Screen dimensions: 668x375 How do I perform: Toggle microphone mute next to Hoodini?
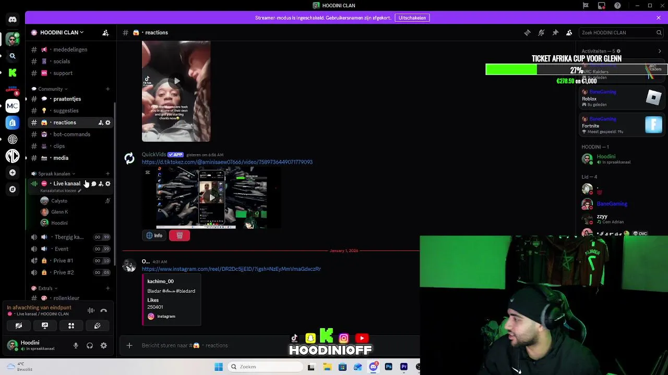coord(76,345)
